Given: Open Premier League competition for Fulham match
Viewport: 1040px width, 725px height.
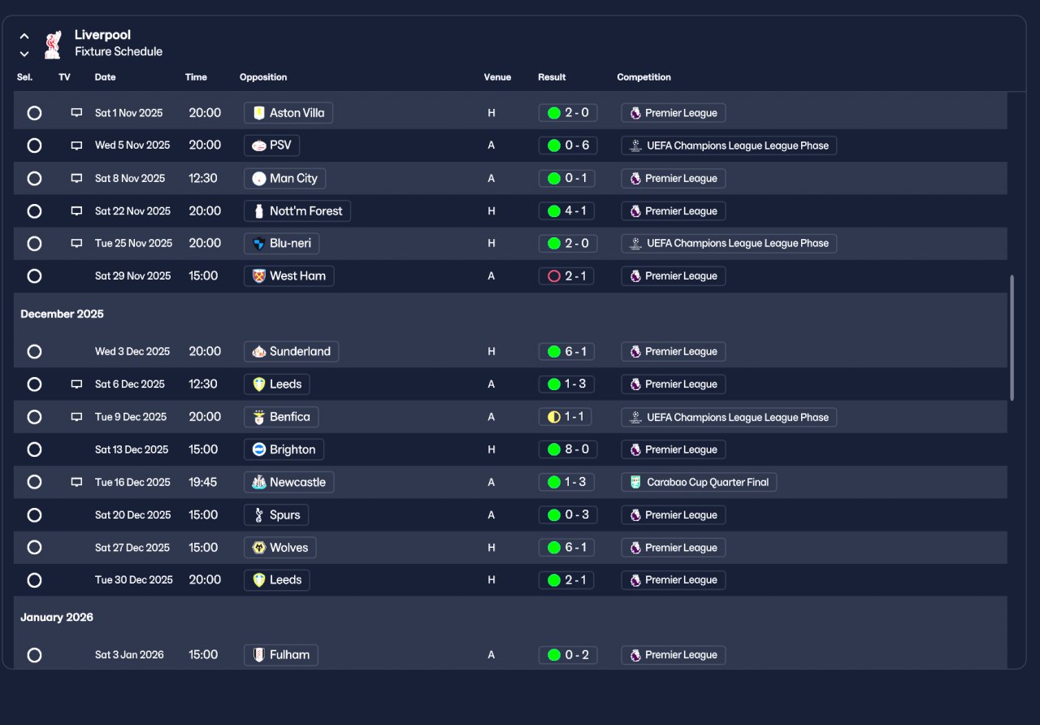Looking at the screenshot, I should 674,655.
